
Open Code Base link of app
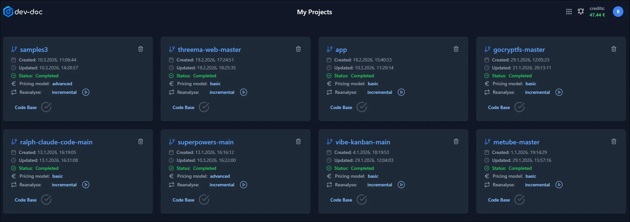(x=341, y=107)
